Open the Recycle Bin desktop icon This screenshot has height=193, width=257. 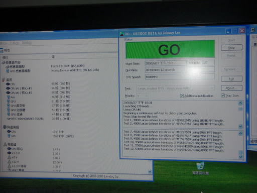(x=200, y=166)
